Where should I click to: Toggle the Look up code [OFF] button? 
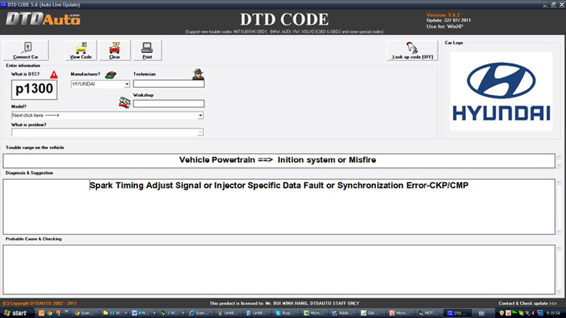click(412, 51)
